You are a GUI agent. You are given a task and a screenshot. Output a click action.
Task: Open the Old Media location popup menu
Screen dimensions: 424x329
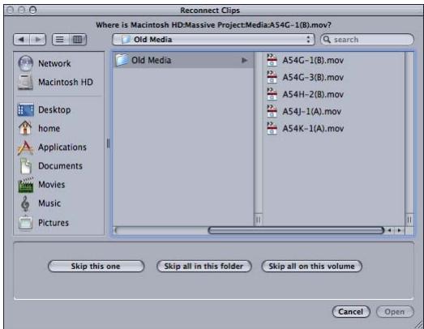click(x=213, y=40)
